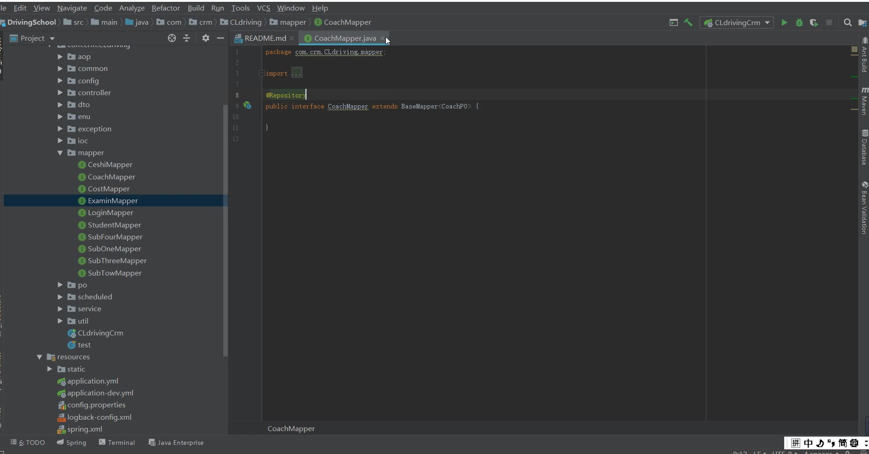Select StudentMapper in project tree
The height and width of the screenshot is (454, 869).
click(114, 225)
